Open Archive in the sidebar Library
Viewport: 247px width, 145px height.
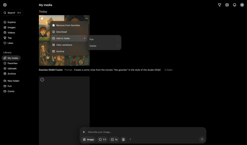[10, 73]
